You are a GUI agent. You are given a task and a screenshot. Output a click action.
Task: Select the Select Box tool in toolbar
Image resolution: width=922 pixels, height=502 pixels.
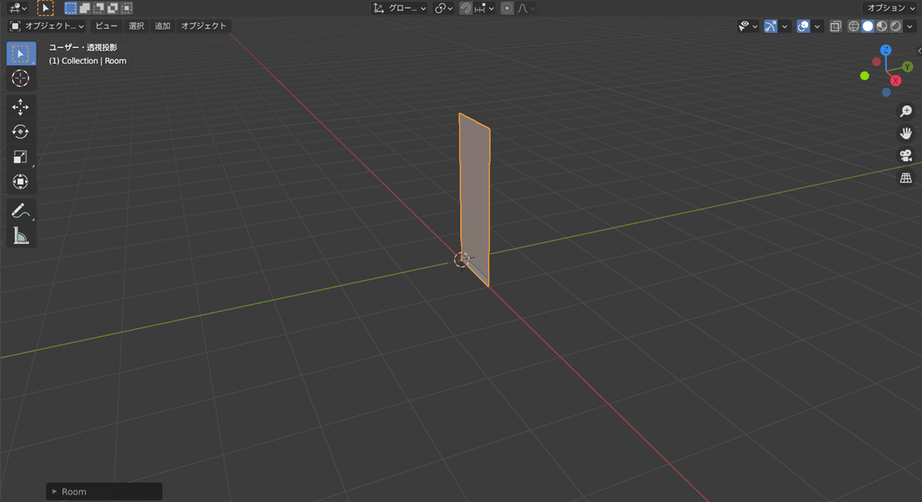tap(20, 54)
